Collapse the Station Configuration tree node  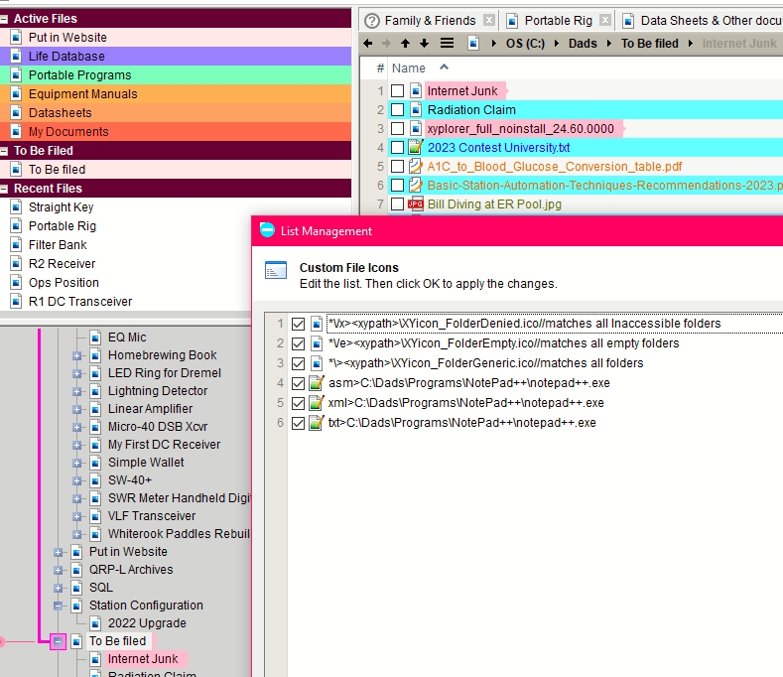(58, 606)
